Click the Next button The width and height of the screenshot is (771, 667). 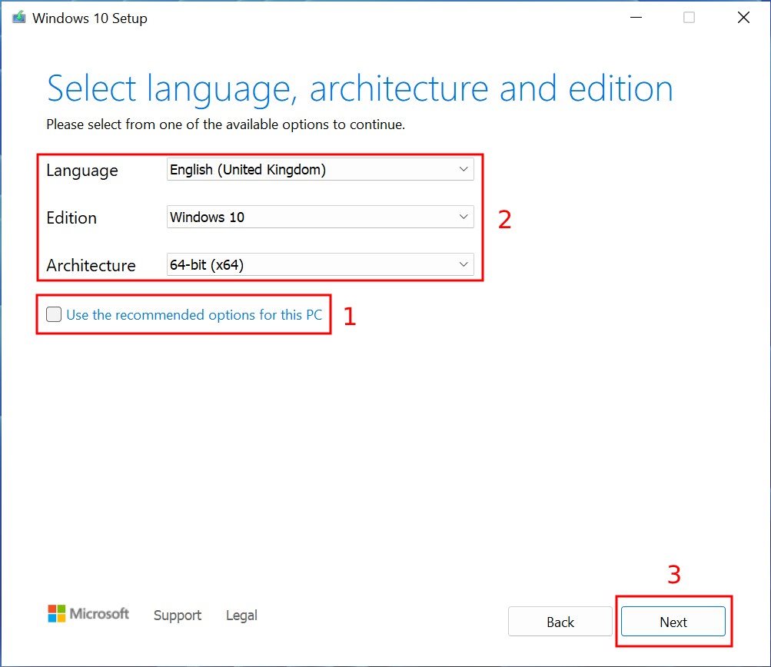[673, 622]
